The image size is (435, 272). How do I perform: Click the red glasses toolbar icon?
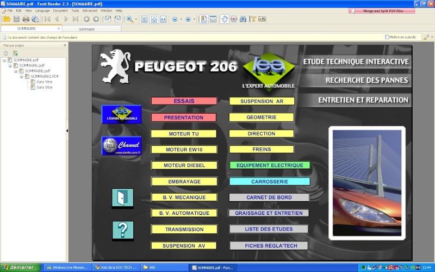[234, 19]
